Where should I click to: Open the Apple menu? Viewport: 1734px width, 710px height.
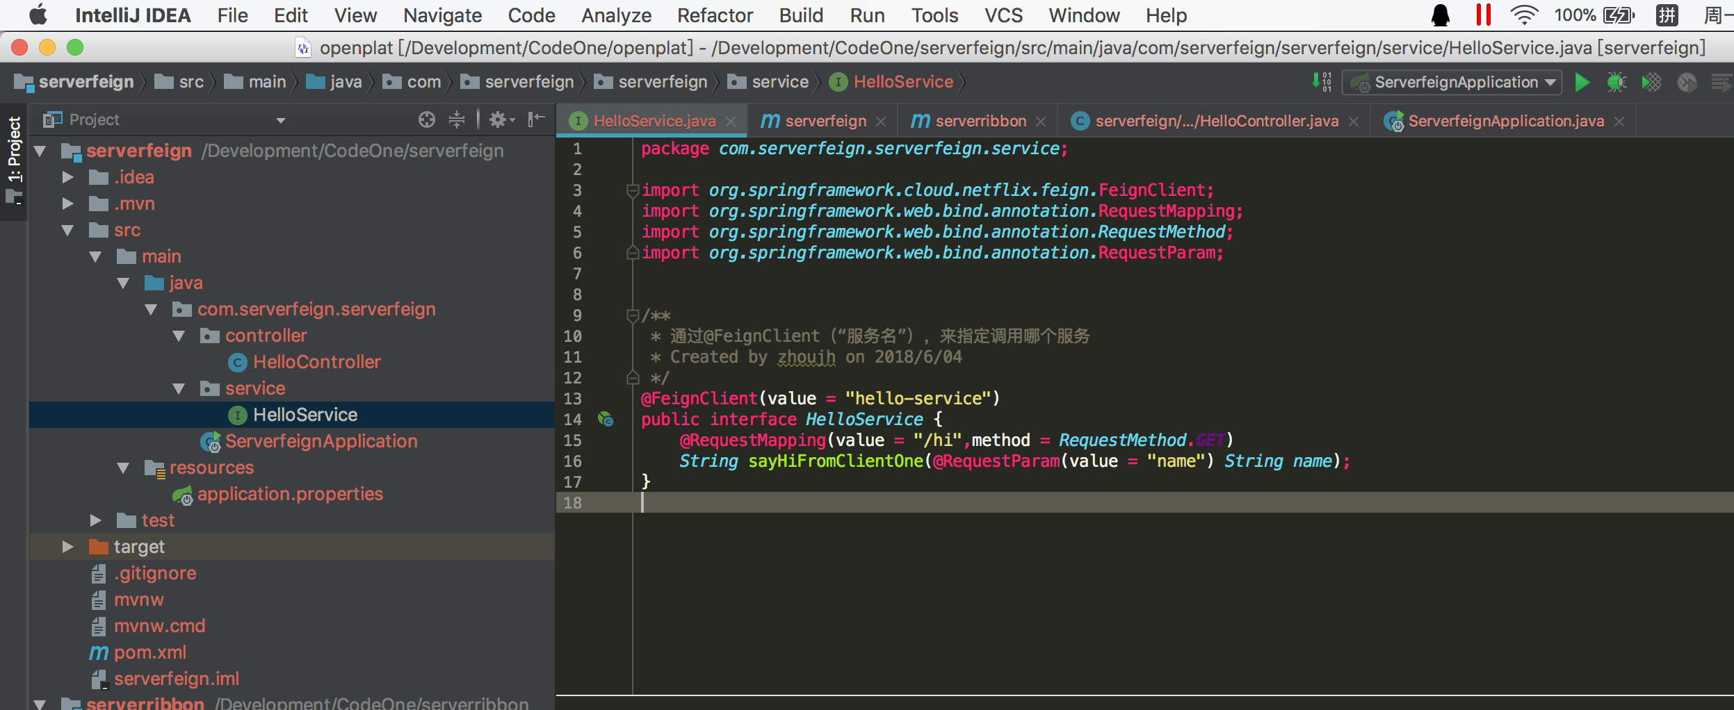38,15
